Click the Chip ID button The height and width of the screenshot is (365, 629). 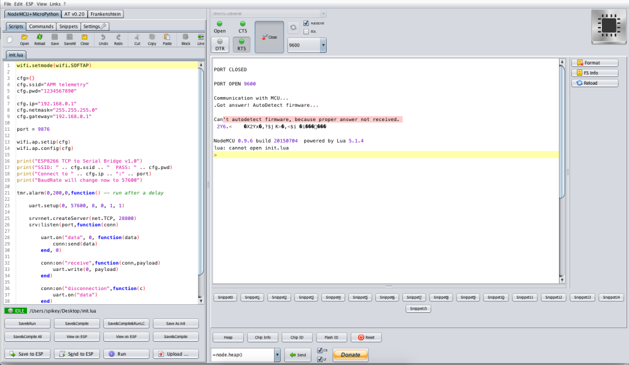pyautogui.click(x=297, y=337)
